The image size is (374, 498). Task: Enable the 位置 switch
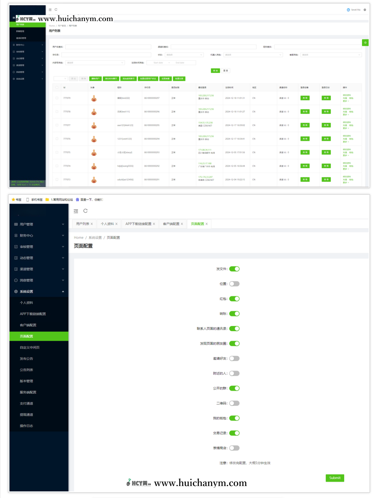[x=234, y=284]
